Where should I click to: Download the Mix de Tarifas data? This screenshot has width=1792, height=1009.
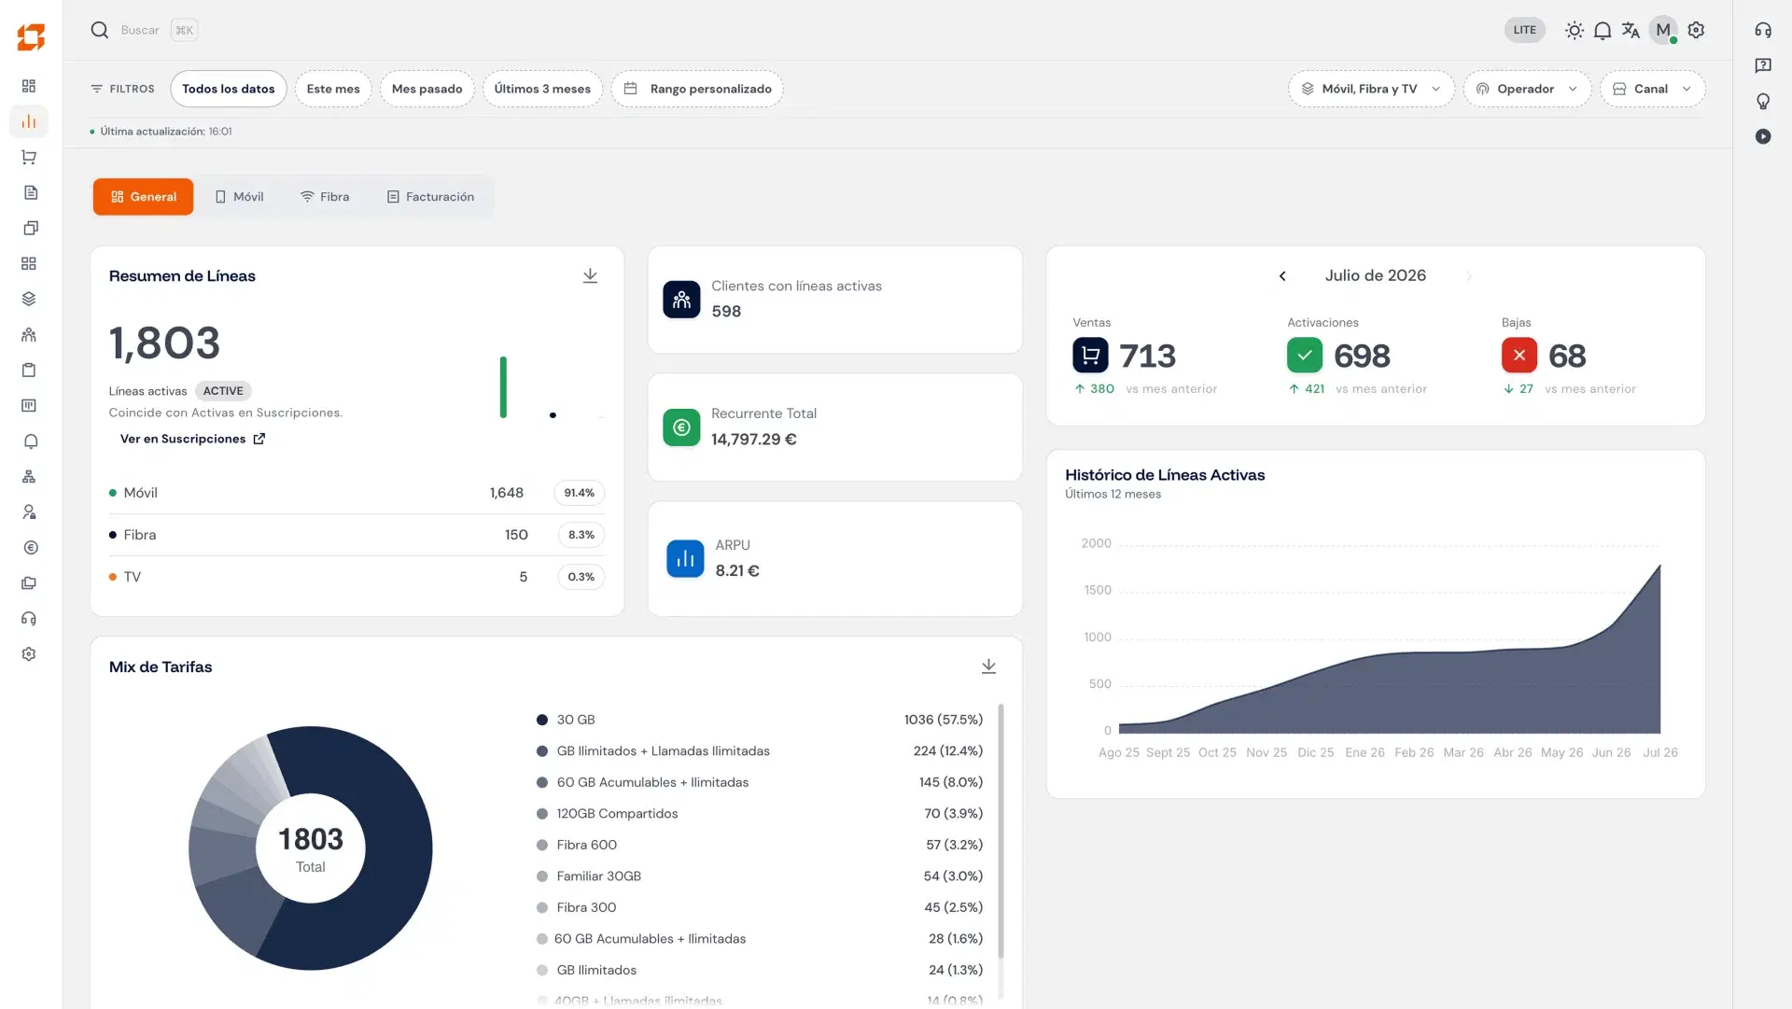tap(988, 666)
